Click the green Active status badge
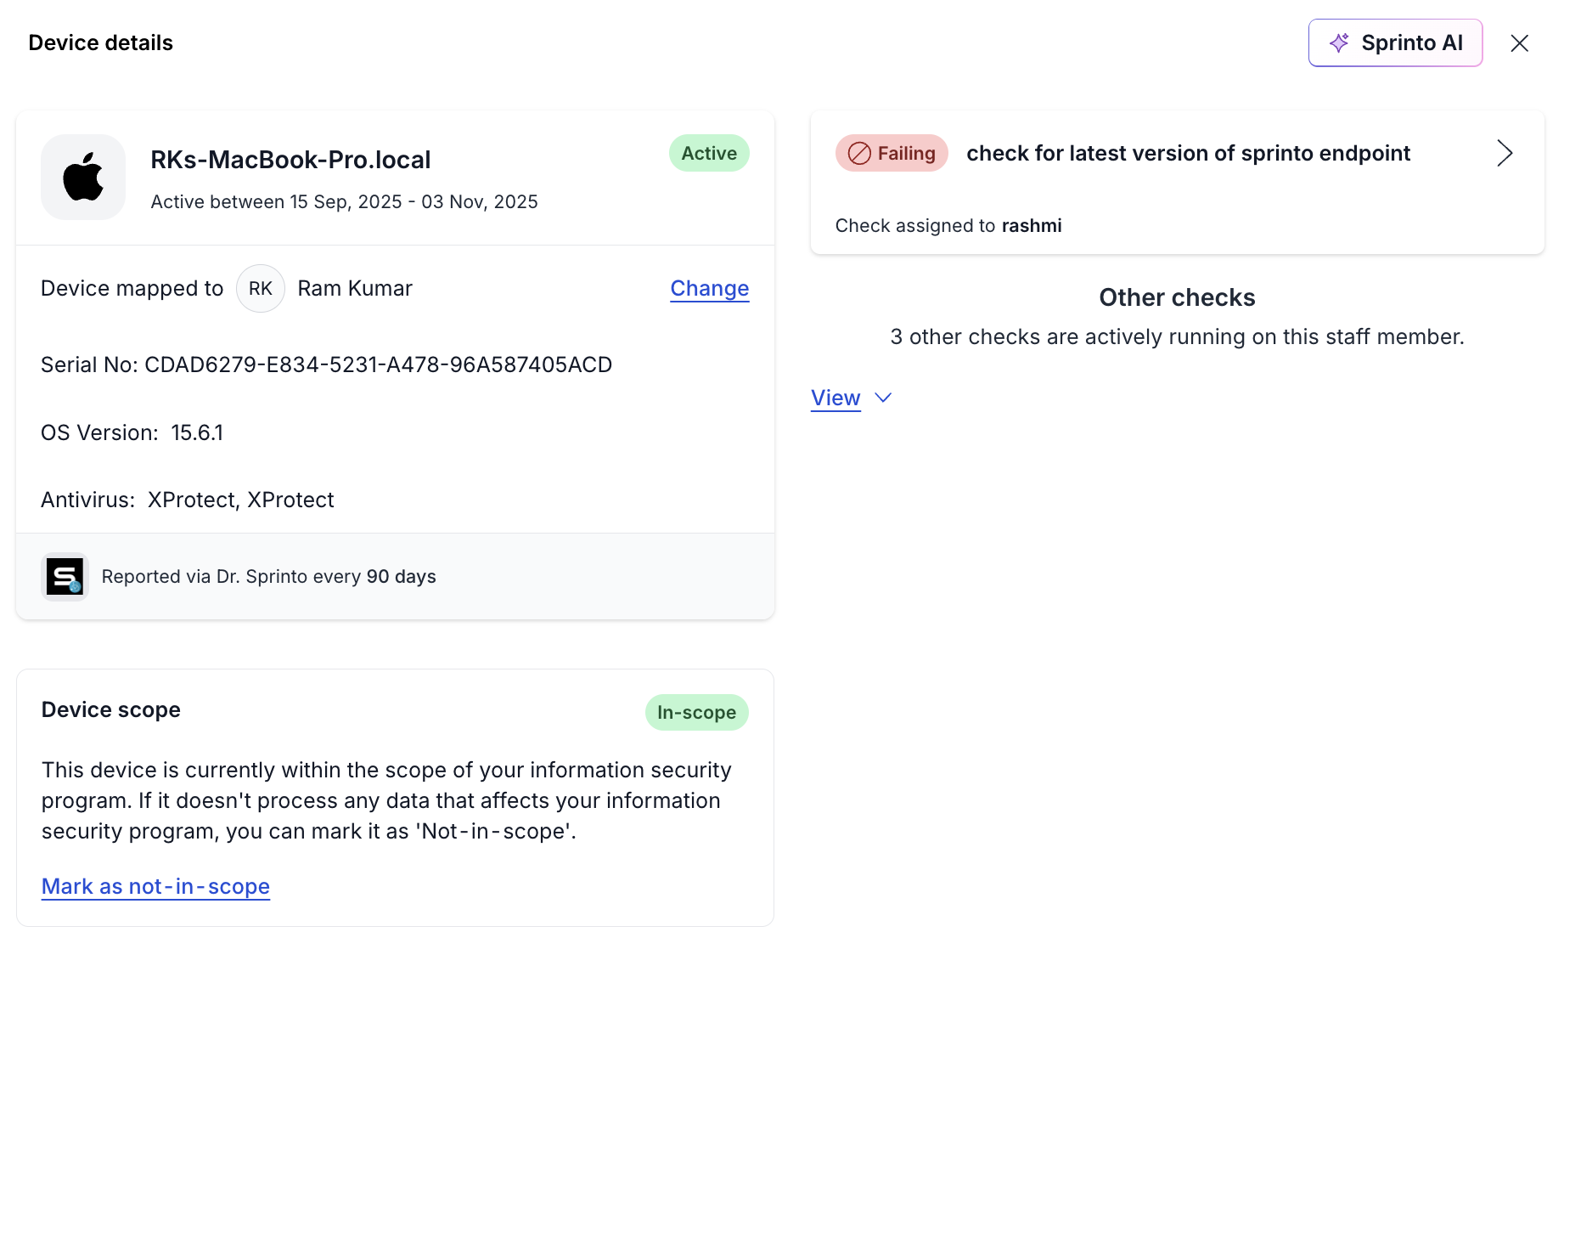 (709, 154)
